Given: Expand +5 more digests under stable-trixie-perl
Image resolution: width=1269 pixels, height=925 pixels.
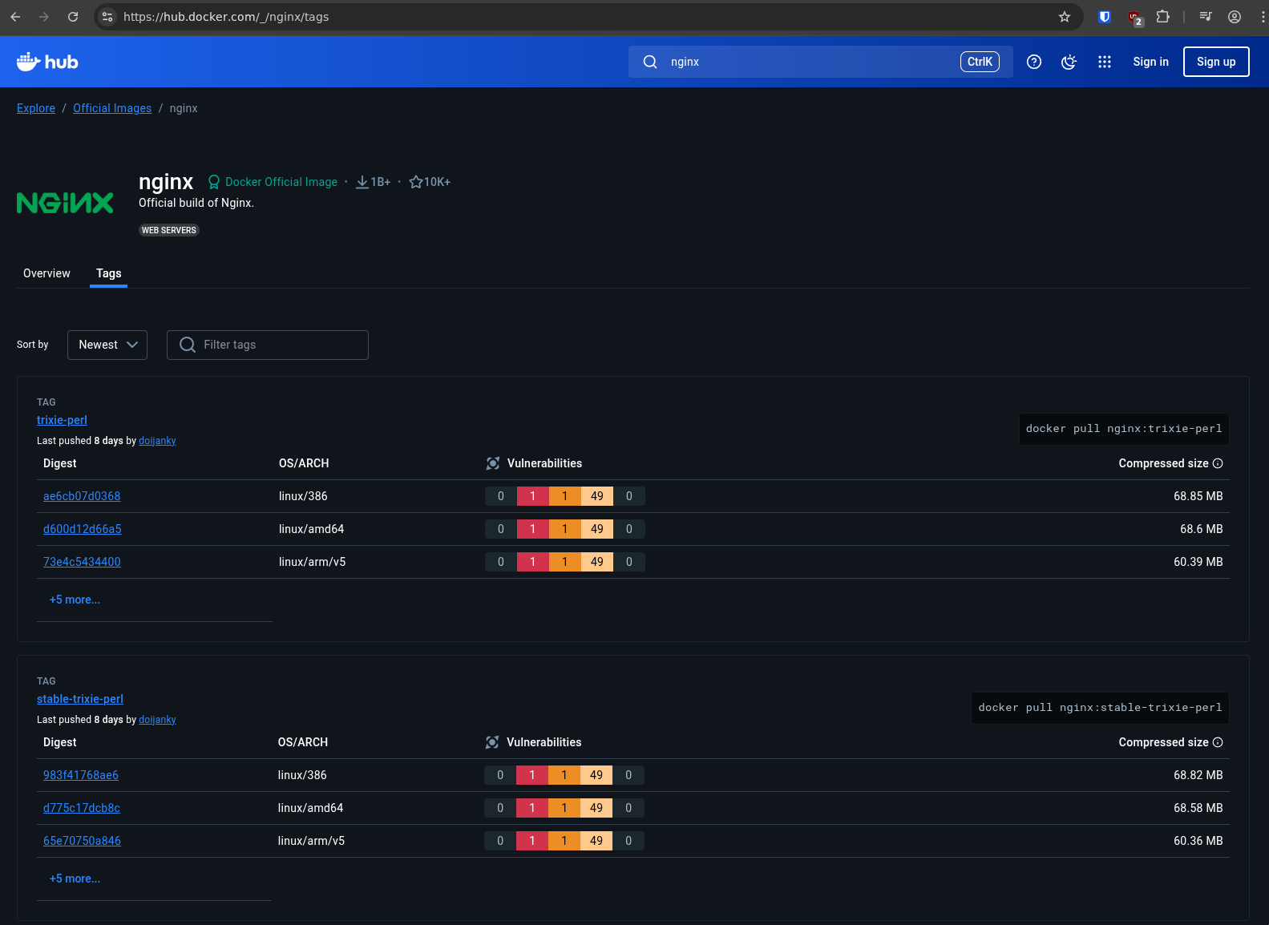Looking at the screenshot, I should click(75, 879).
